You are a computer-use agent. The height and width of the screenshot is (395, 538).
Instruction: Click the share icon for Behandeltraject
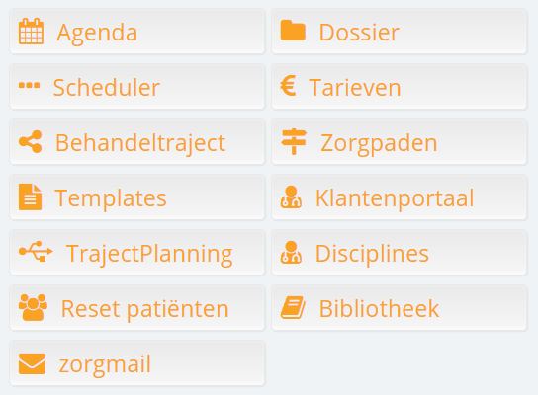31,141
